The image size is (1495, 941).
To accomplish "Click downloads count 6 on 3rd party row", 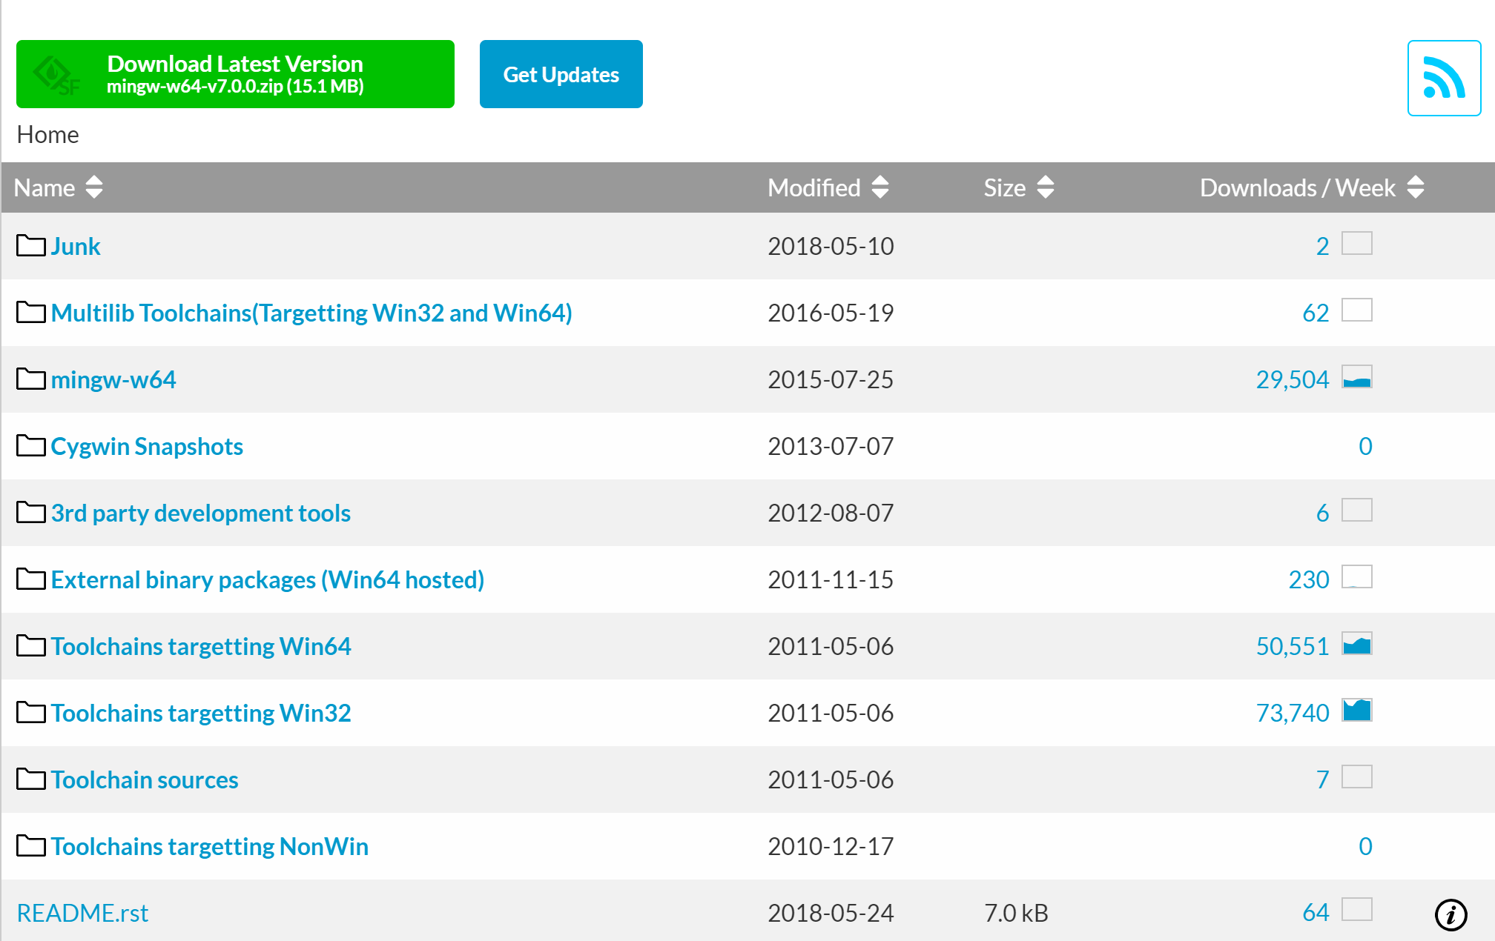I will tap(1322, 513).
